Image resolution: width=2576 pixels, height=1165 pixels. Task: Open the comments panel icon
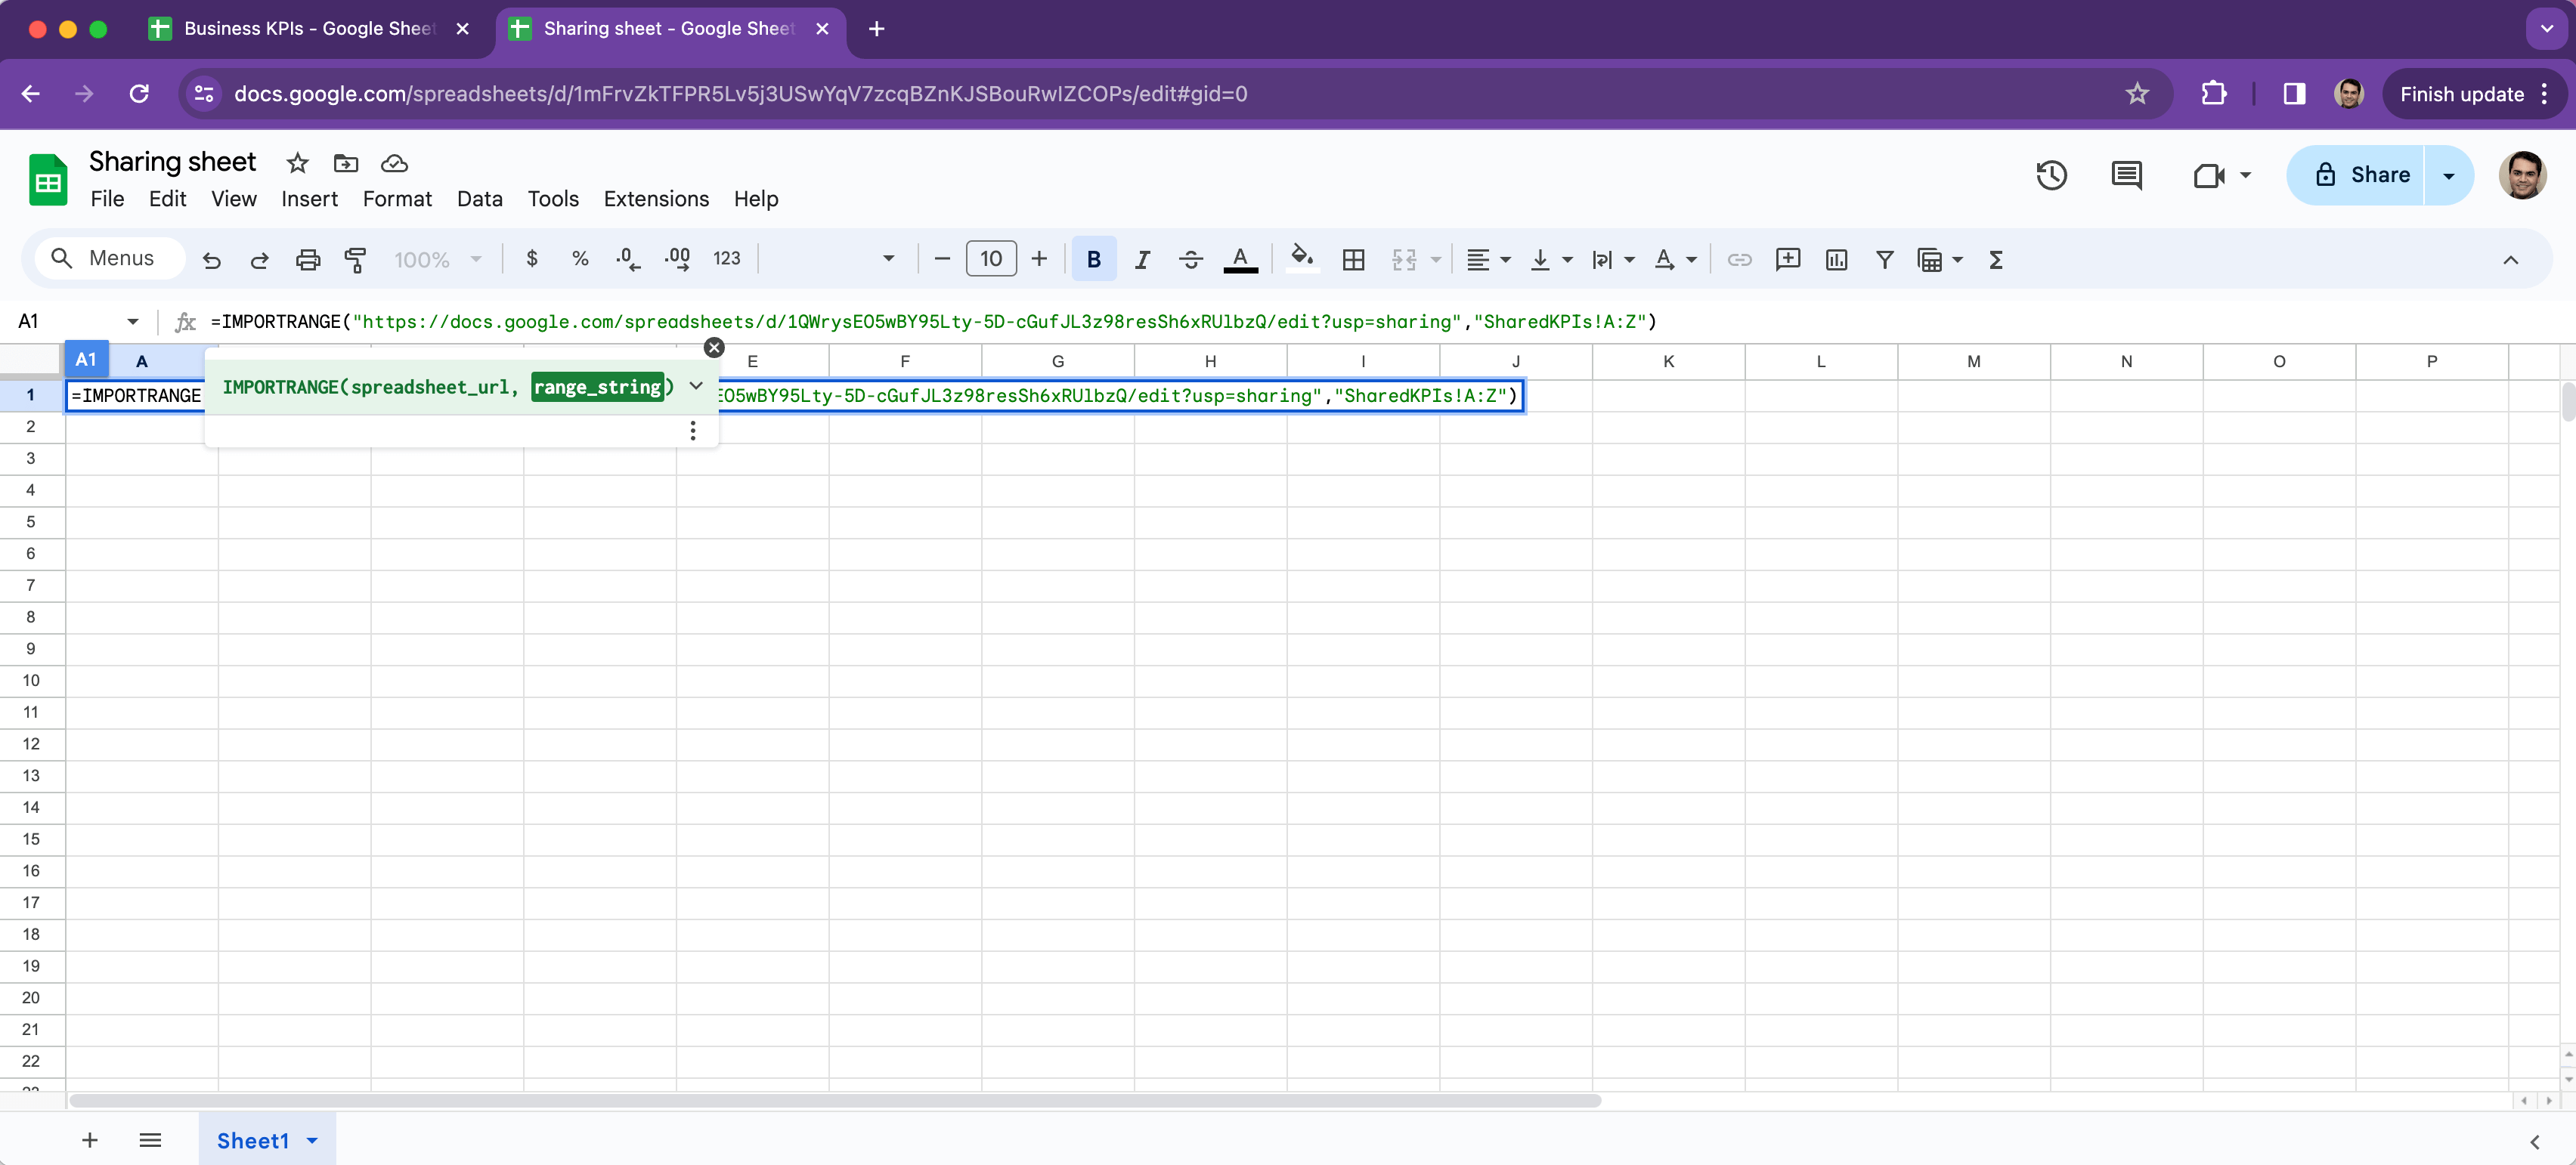click(2126, 176)
